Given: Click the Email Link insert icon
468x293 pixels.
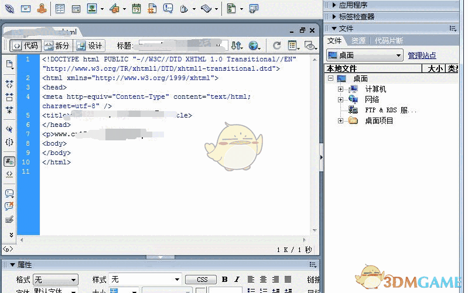Looking at the screenshot, I should pos(26,8).
